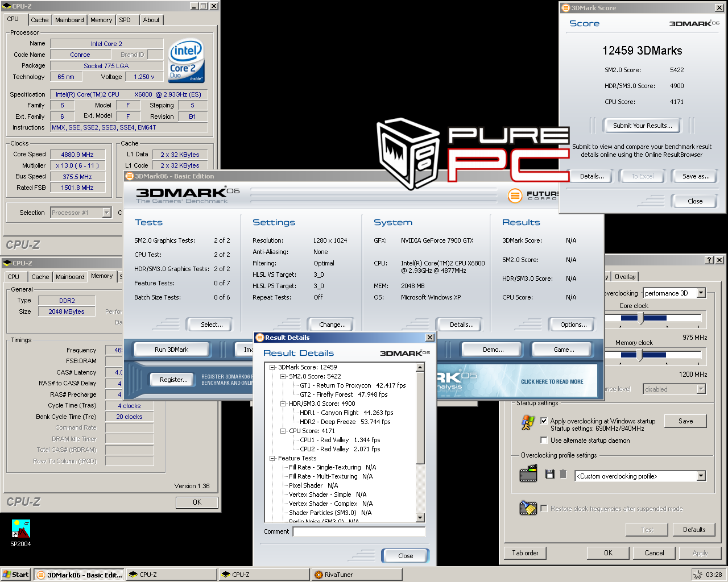
Task: Click OK in the lower CPU-Z window
Action: coord(197,502)
